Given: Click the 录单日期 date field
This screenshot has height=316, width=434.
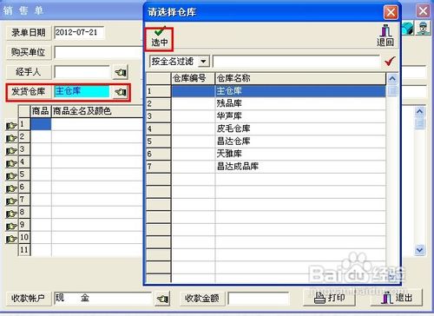Looking at the screenshot, I should (79, 32).
